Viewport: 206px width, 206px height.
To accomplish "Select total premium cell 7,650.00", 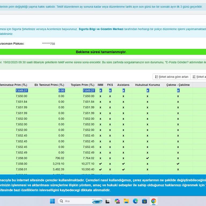I will (89, 96).
